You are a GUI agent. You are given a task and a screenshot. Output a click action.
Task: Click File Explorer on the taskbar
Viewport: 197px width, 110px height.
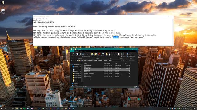[x=17, y=108]
